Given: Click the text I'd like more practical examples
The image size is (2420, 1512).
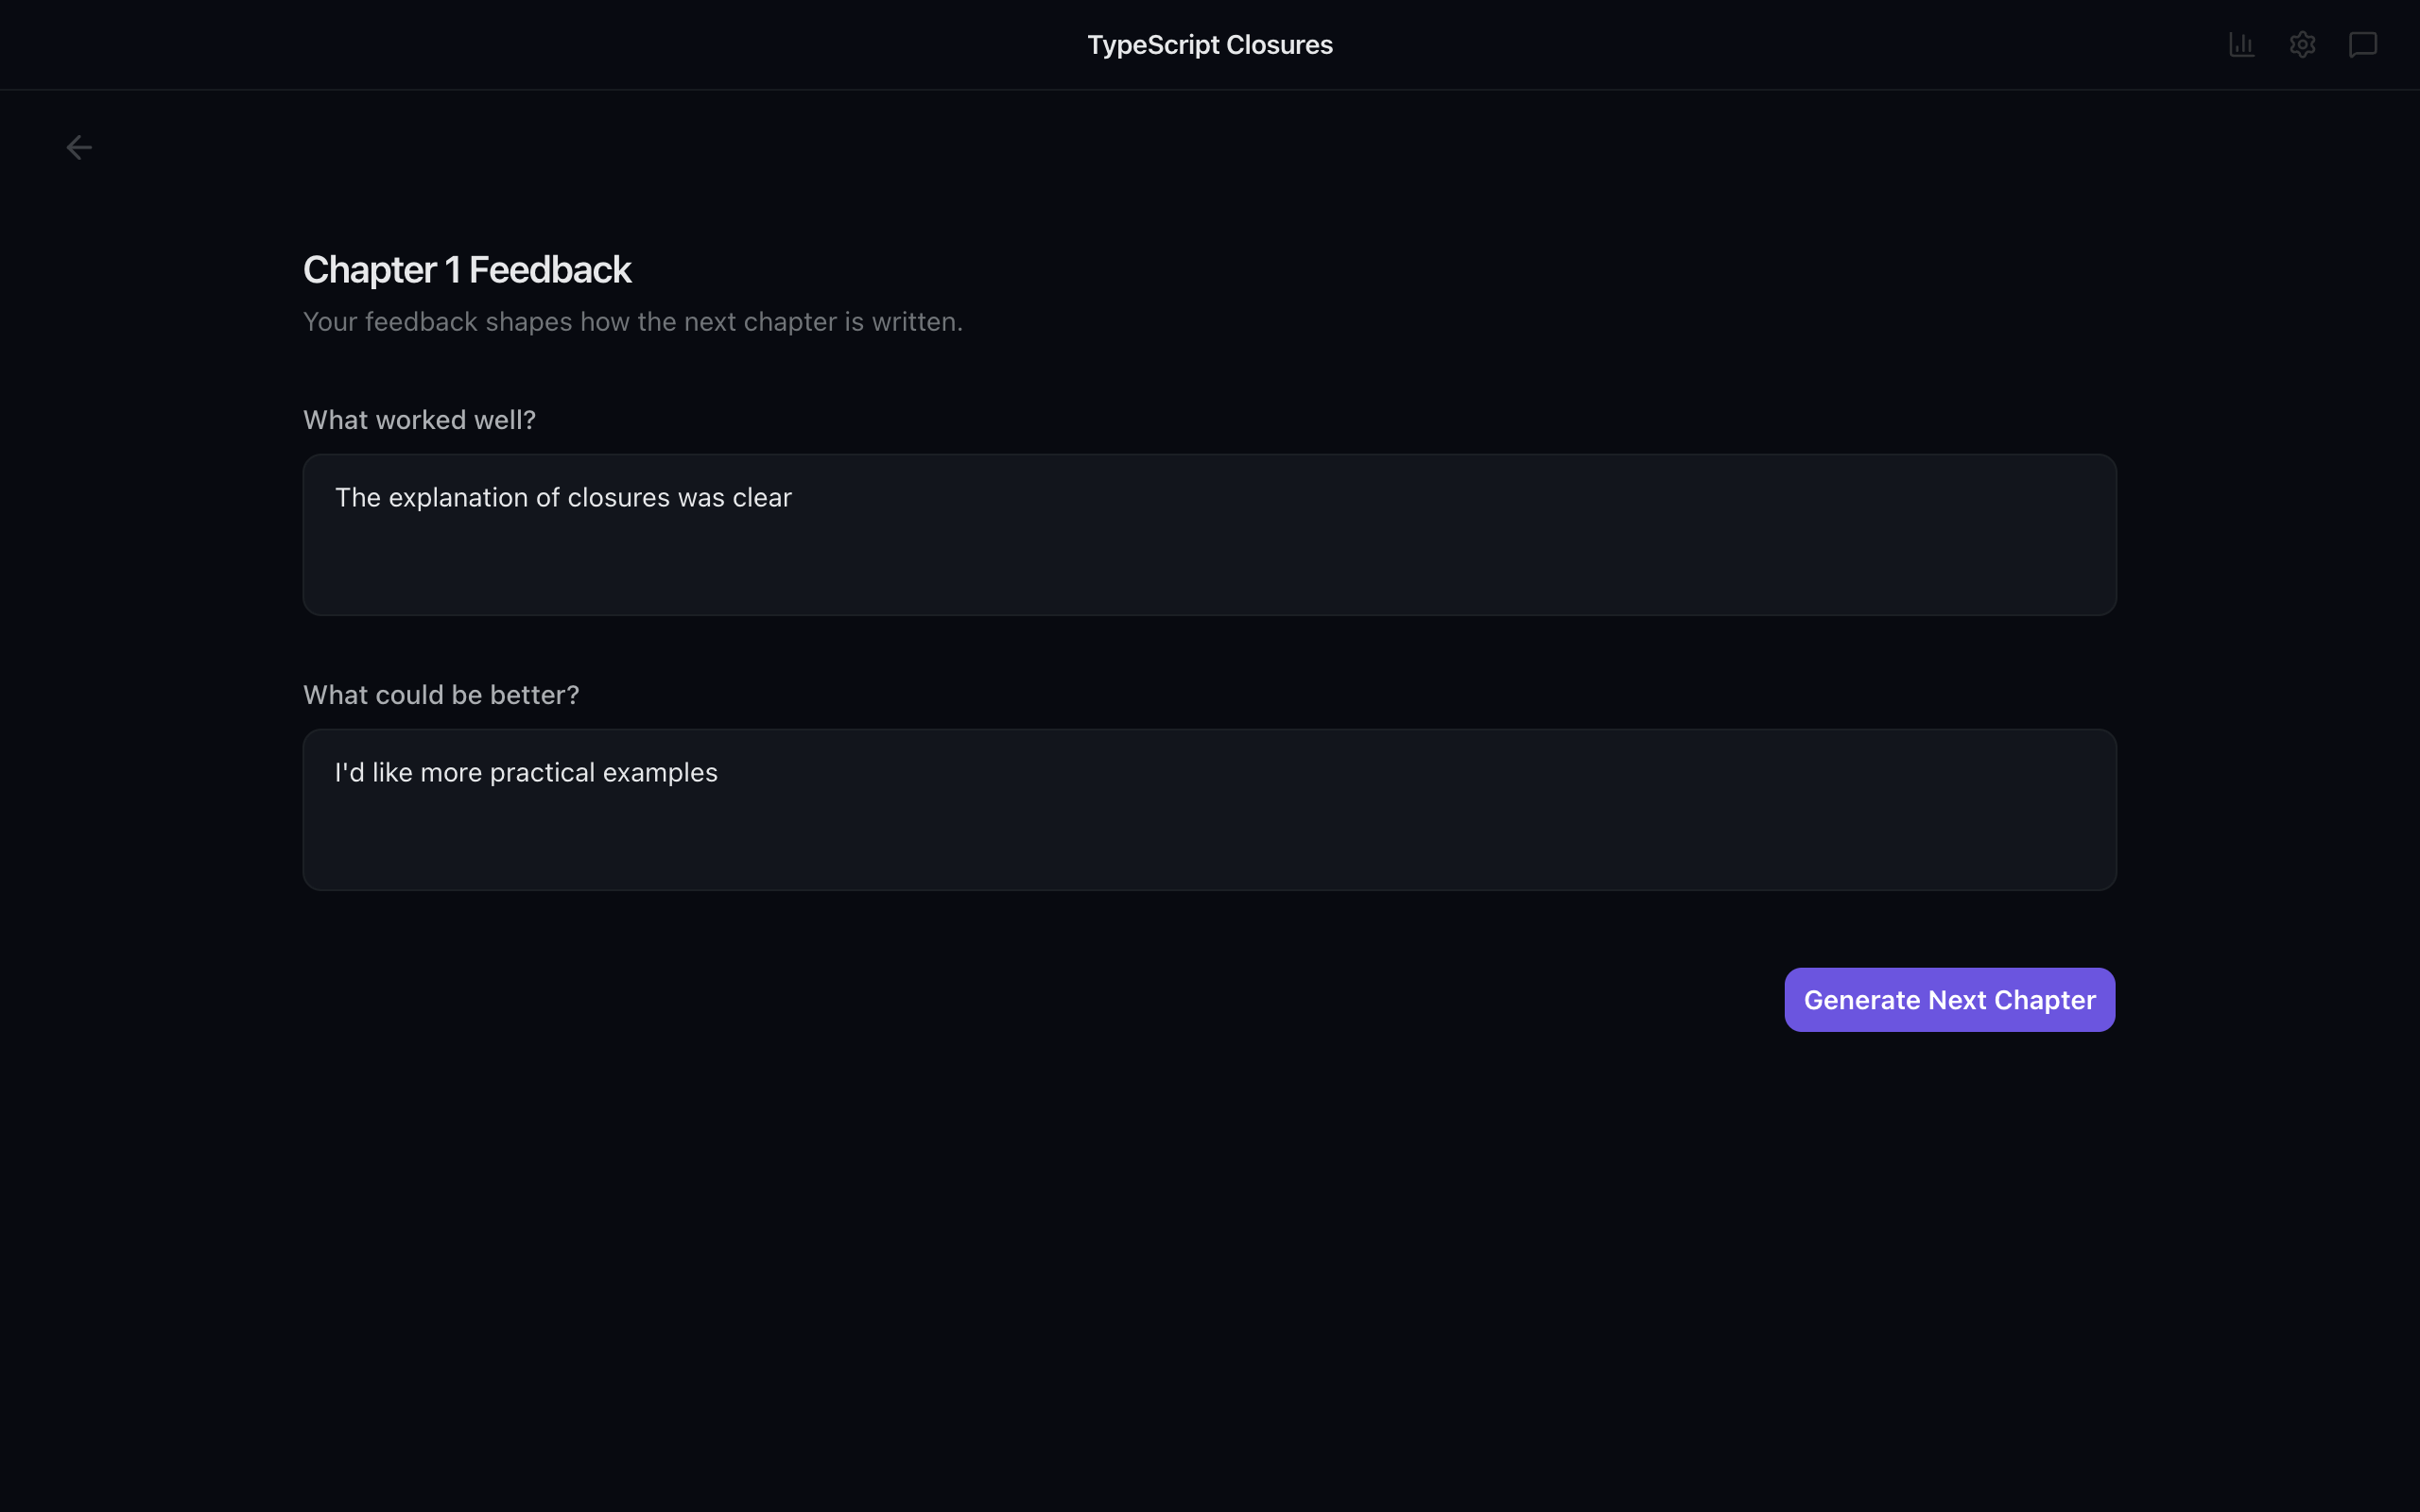Looking at the screenshot, I should [525, 772].
